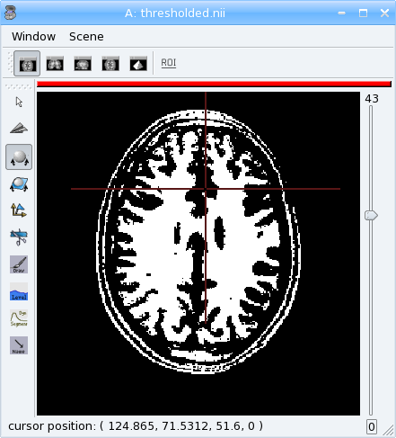Viewport: 396px width, 438px height.
Task: Select the transformation axes tool
Action: pos(19,210)
